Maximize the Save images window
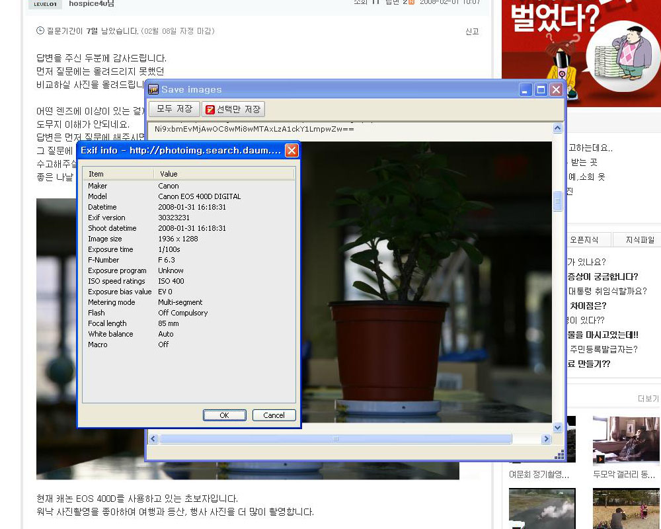 tap(541, 90)
